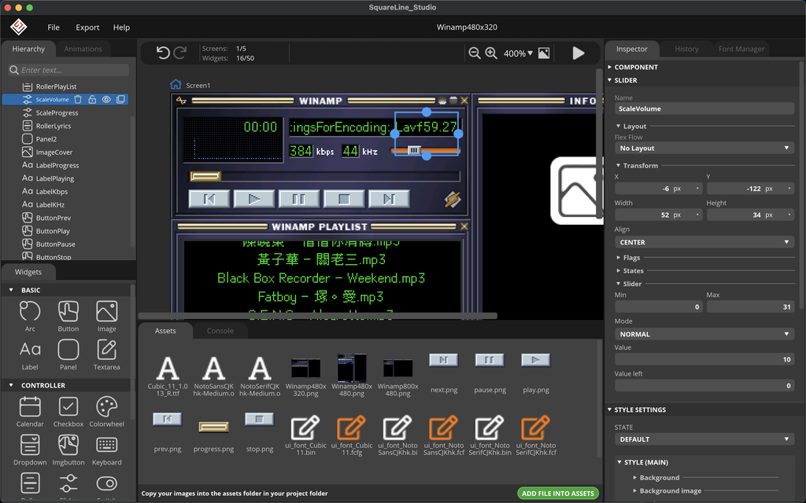Viewport: 806px width, 503px height.
Task: Click the undo arrow in the toolbar
Action: 163,53
